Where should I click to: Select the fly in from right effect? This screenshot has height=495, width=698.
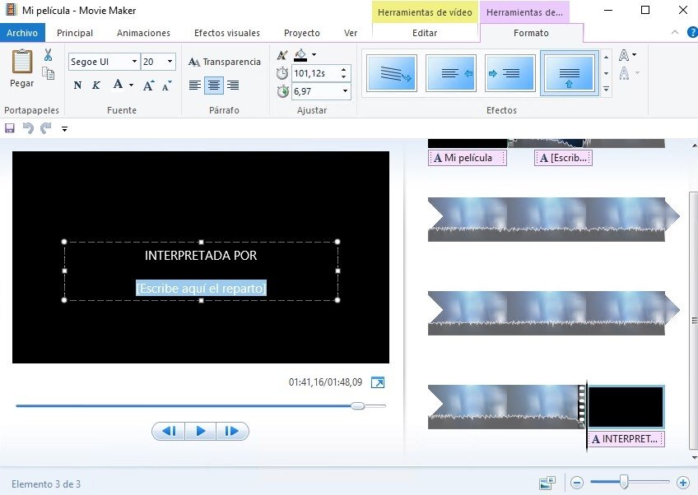[x=451, y=73]
